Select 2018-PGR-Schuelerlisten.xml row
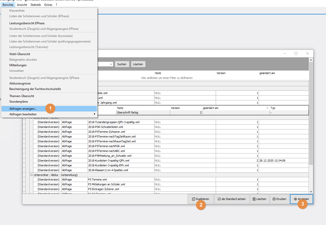The width and height of the screenshot is (326, 225). (171, 127)
